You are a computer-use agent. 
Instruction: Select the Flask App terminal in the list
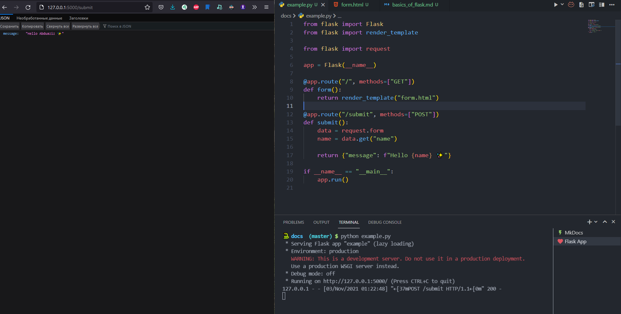pyautogui.click(x=587, y=241)
